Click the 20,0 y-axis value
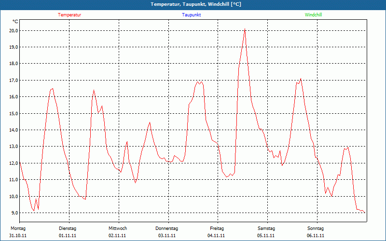This screenshot has width=386, height=241. pyautogui.click(x=14, y=31)
